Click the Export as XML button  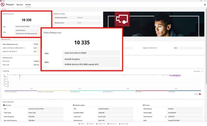pyautogui.click(x=124, y=124)
